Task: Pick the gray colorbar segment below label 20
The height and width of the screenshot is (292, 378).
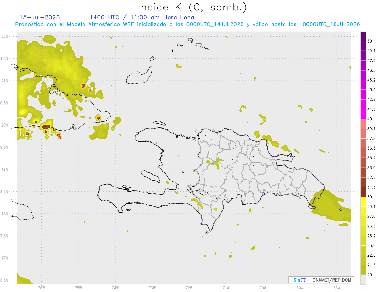Action: tap(363, 279)
